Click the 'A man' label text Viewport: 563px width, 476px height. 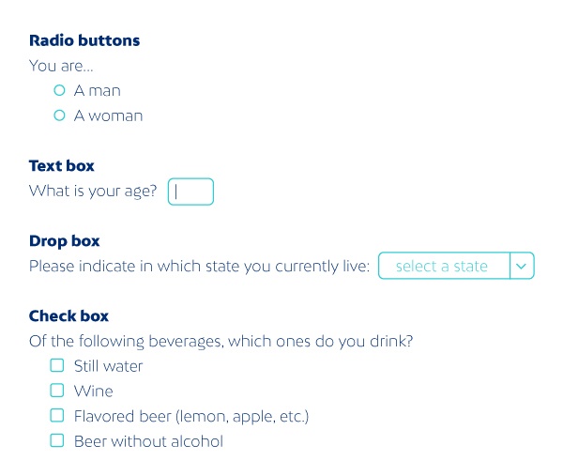(98, 91)
